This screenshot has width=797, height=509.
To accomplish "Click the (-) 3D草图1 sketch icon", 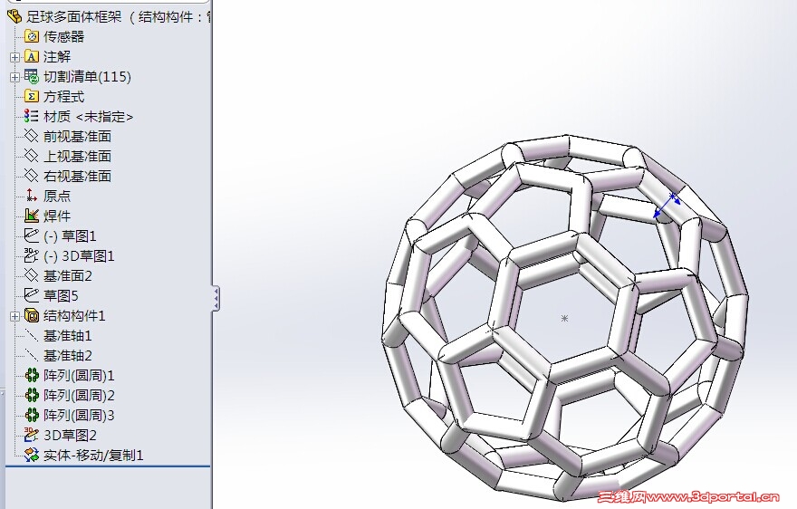I will click(x=32, y=255).
